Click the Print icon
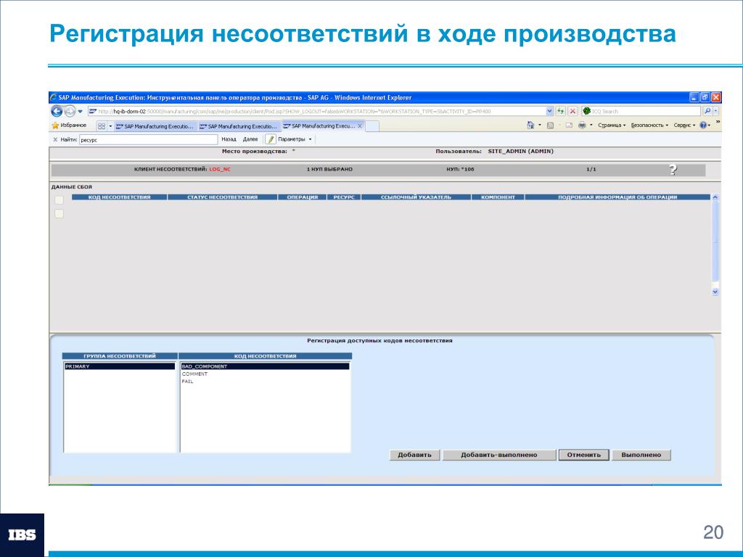 click(x=583, y=125)
